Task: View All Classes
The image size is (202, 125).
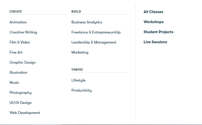Action: [153, 12]
